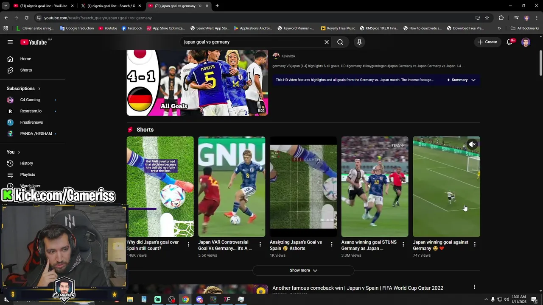This screenshot has width=543, height=305.
Task: Open File Explorer in the taskbar
Action: coord(130,299)
